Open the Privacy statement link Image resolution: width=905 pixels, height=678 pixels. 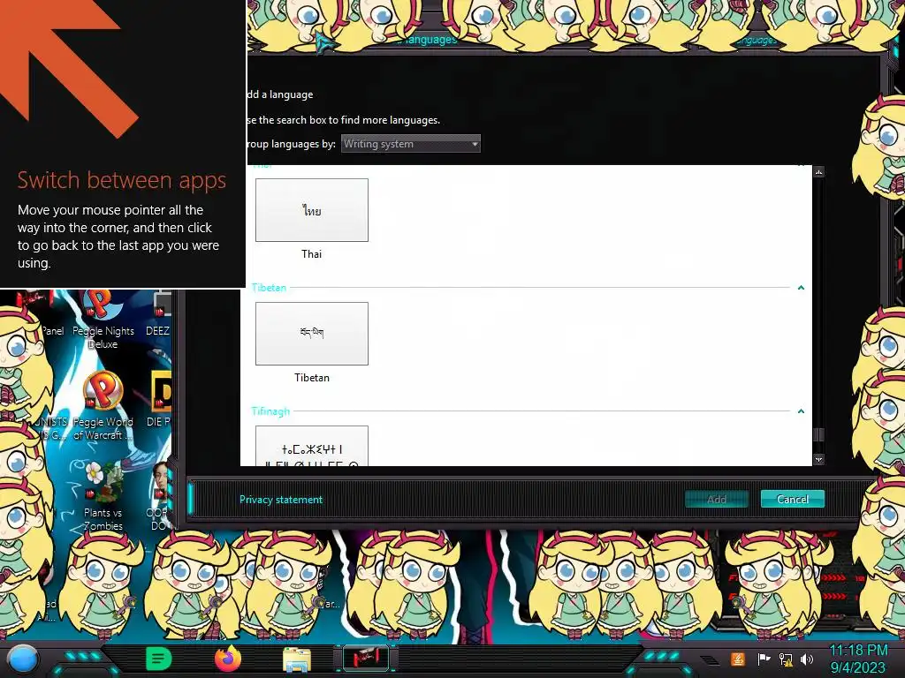pyautogui.click(x=281, y=500)
